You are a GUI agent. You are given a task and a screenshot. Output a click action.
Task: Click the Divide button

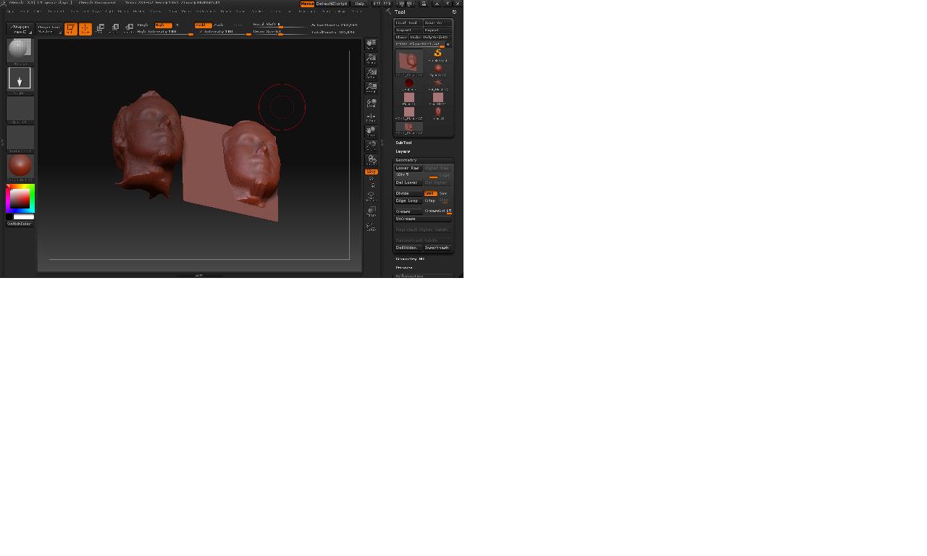coord(408,193)
